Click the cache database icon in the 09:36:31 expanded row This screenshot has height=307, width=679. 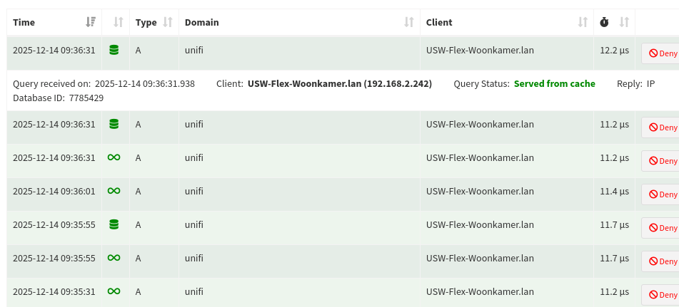[114, 51]
